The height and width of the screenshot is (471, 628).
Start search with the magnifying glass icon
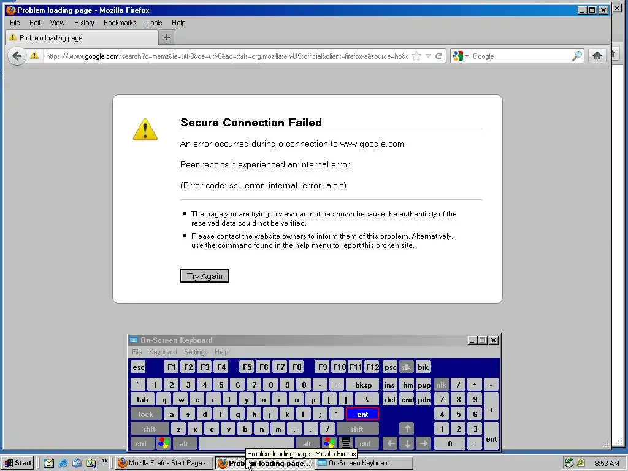click(x=576, y=56)
